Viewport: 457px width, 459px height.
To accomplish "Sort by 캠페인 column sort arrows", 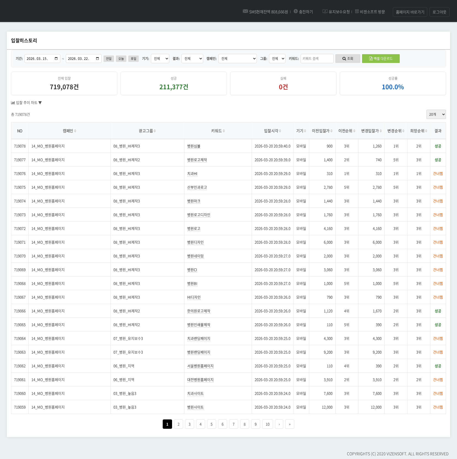I will (75, 131).
